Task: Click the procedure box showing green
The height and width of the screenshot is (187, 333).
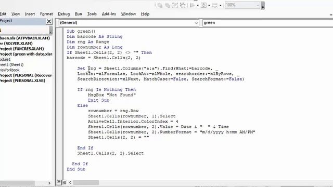Action: (x=267, y=23)
